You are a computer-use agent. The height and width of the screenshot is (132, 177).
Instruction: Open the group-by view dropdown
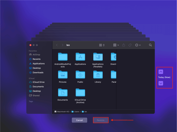(x=116, y=45)
